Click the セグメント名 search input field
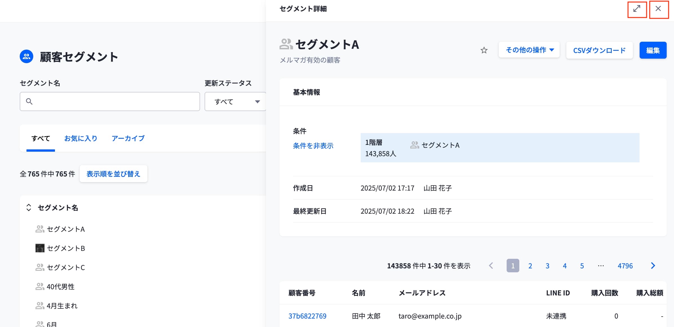This screenshot has width=674, height=327. tap(116, 101)
